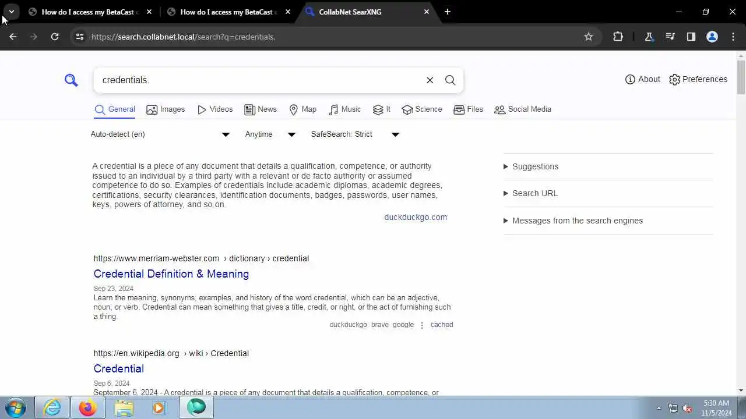
Task: Open the browser Extensions puzzle icon
Action: 618,37
